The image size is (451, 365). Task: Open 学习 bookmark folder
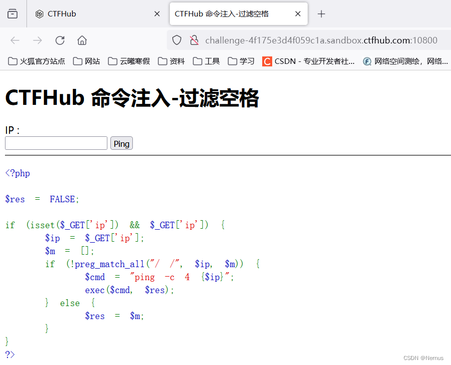point(241,61)
